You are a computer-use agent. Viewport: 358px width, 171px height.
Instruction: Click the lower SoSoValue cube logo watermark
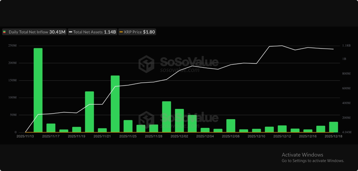pos(146,120)
